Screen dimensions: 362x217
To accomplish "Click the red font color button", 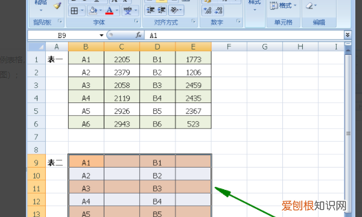I will pos(109,11).
